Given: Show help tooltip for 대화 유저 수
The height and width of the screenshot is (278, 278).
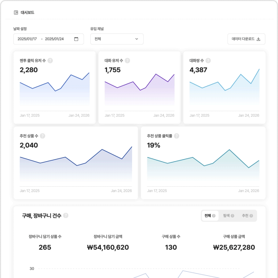Looking at the screenshot, I should pos(127,60).
